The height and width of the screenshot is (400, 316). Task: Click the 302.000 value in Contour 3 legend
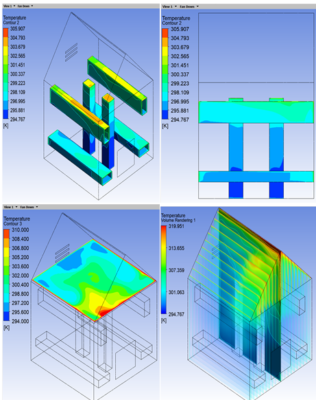tap(21, 276)
